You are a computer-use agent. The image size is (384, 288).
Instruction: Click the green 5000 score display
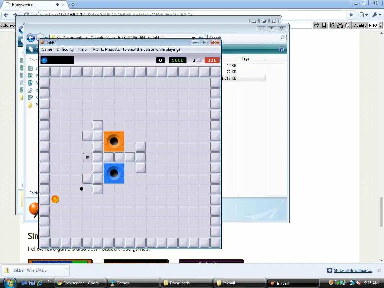(178, 60)
